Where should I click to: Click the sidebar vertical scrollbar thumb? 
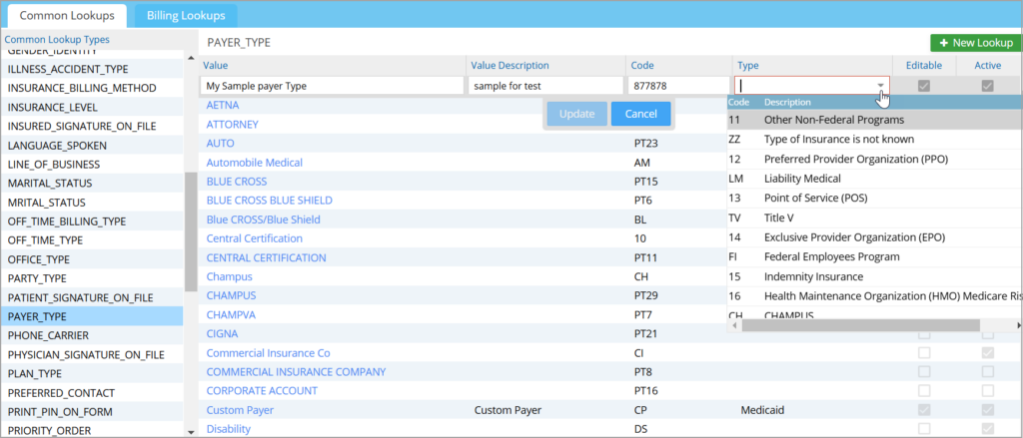coord(191,229)
